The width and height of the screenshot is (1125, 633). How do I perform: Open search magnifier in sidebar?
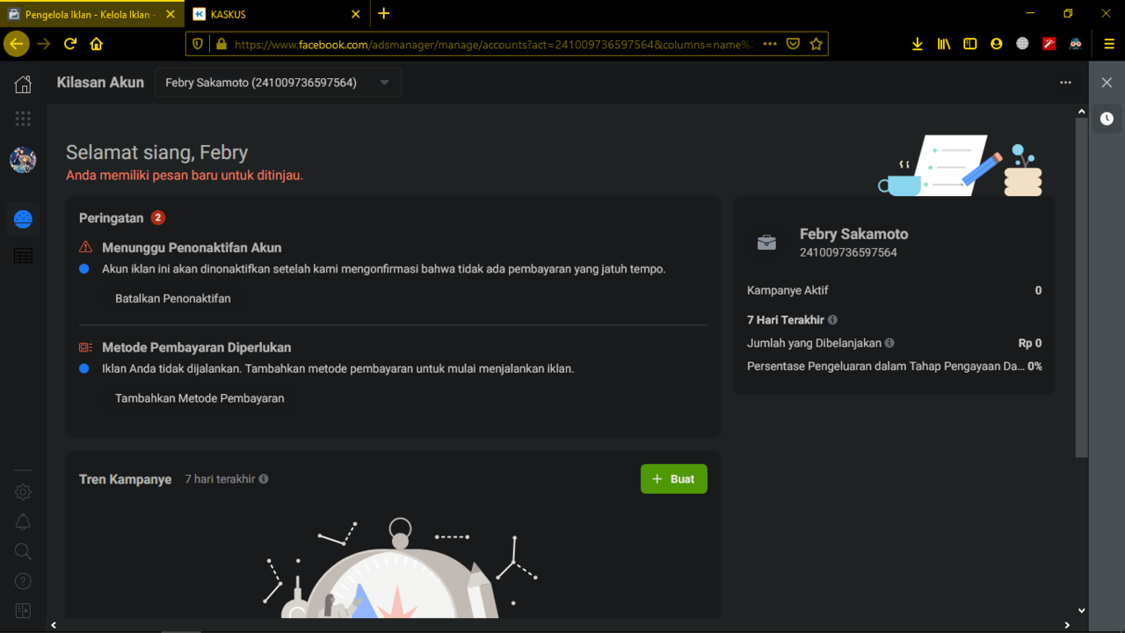[23, 551]
